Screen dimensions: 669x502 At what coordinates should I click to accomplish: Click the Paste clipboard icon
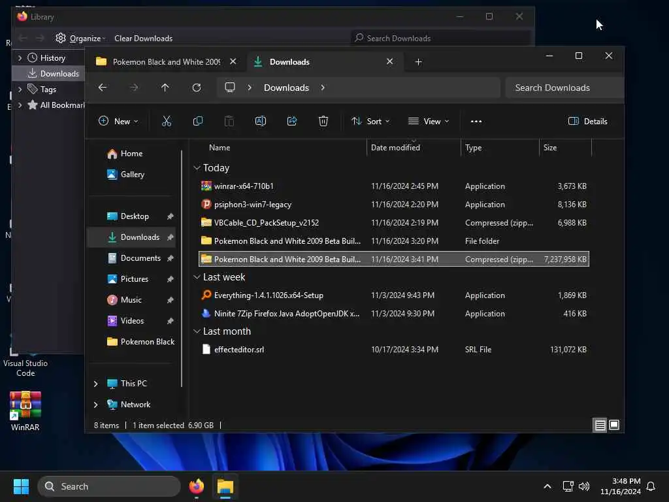229,121
